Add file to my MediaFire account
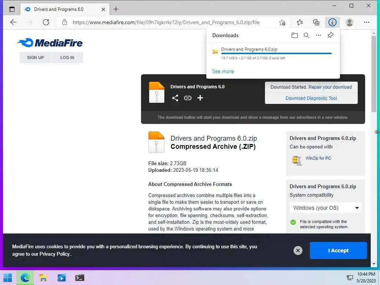 point(200,98)
